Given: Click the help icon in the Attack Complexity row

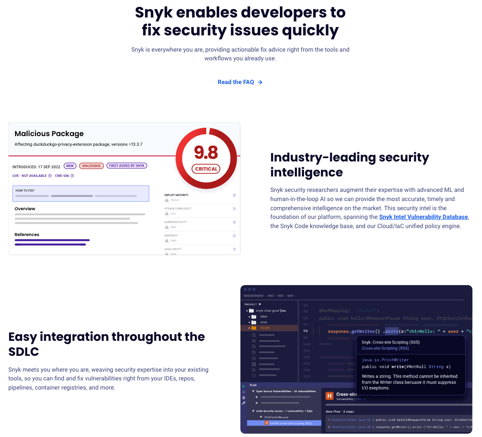Looking at the screenshot, I should tap(234, 209).
